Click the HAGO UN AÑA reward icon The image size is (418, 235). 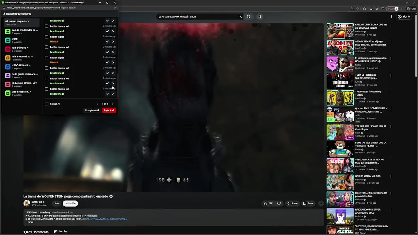click(8, 67)
